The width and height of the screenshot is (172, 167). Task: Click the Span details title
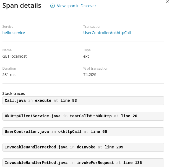22,6
